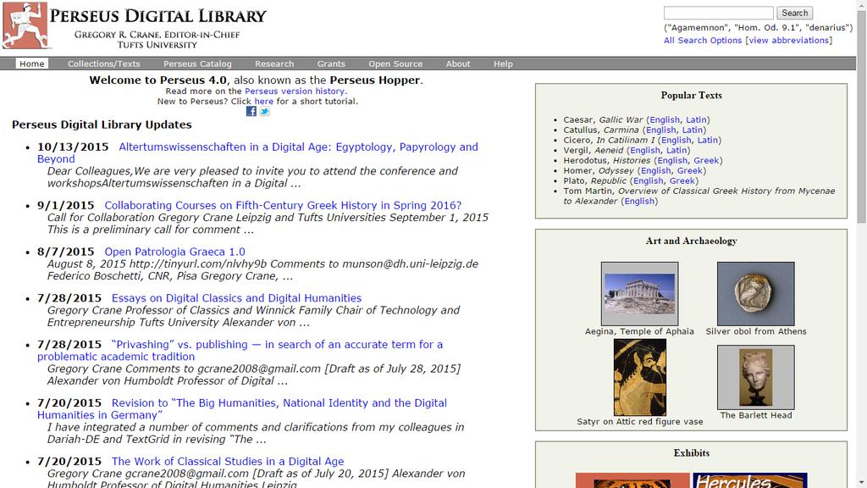Click the 'here' tutorial link
The image size is (867, 488).
coord(264,102)
